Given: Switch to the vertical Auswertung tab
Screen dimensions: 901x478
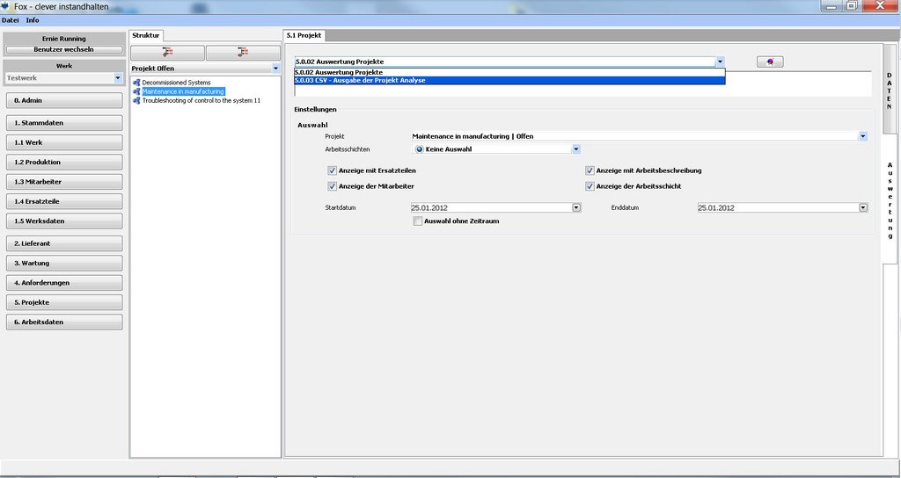Looking at the screenshot, I should (890, 200).
